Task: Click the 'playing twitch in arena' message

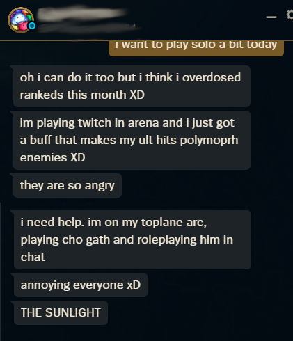Action: click(x=132, y=140)
